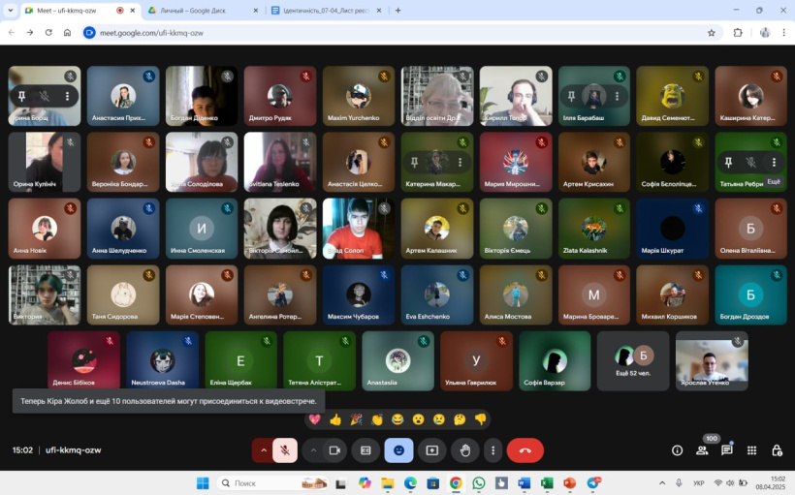Switch to the Ідентичність document tab
The width and height of the screenshot is (795, 495).
click(x=323, y=11)
